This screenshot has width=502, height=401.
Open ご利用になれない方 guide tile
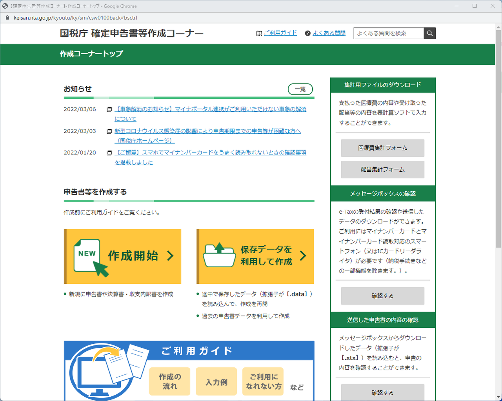tap(263, 381)
